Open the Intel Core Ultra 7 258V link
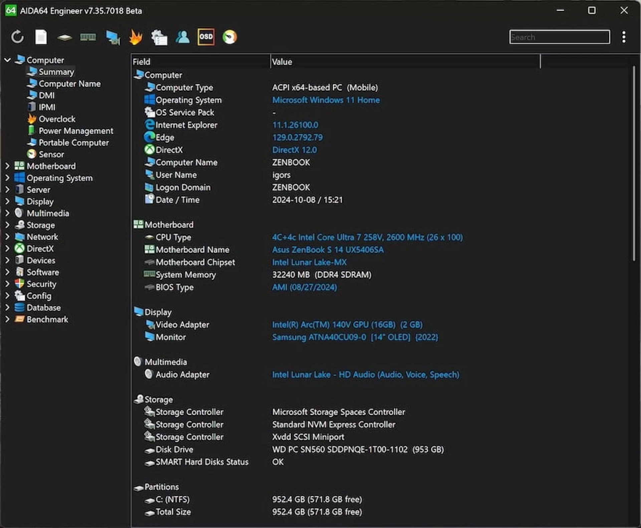 pyautogui.click(x=367, y=237)
